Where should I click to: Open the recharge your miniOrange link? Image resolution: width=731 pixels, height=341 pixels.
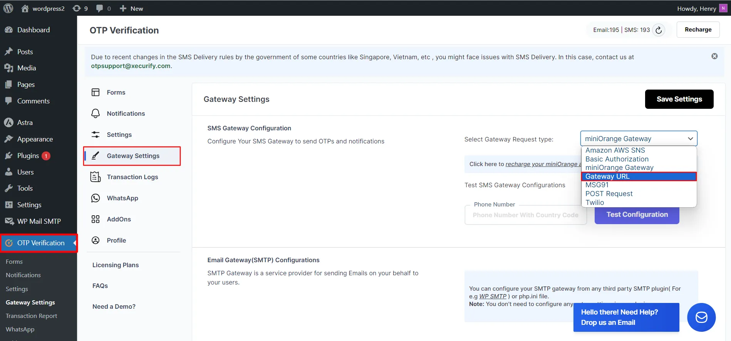(x=543, y=164)
